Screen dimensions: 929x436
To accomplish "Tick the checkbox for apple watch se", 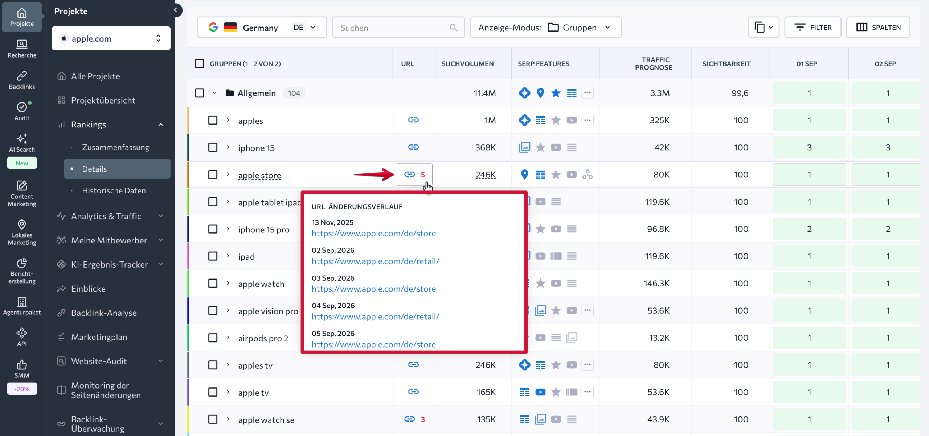I will point(213,419).
